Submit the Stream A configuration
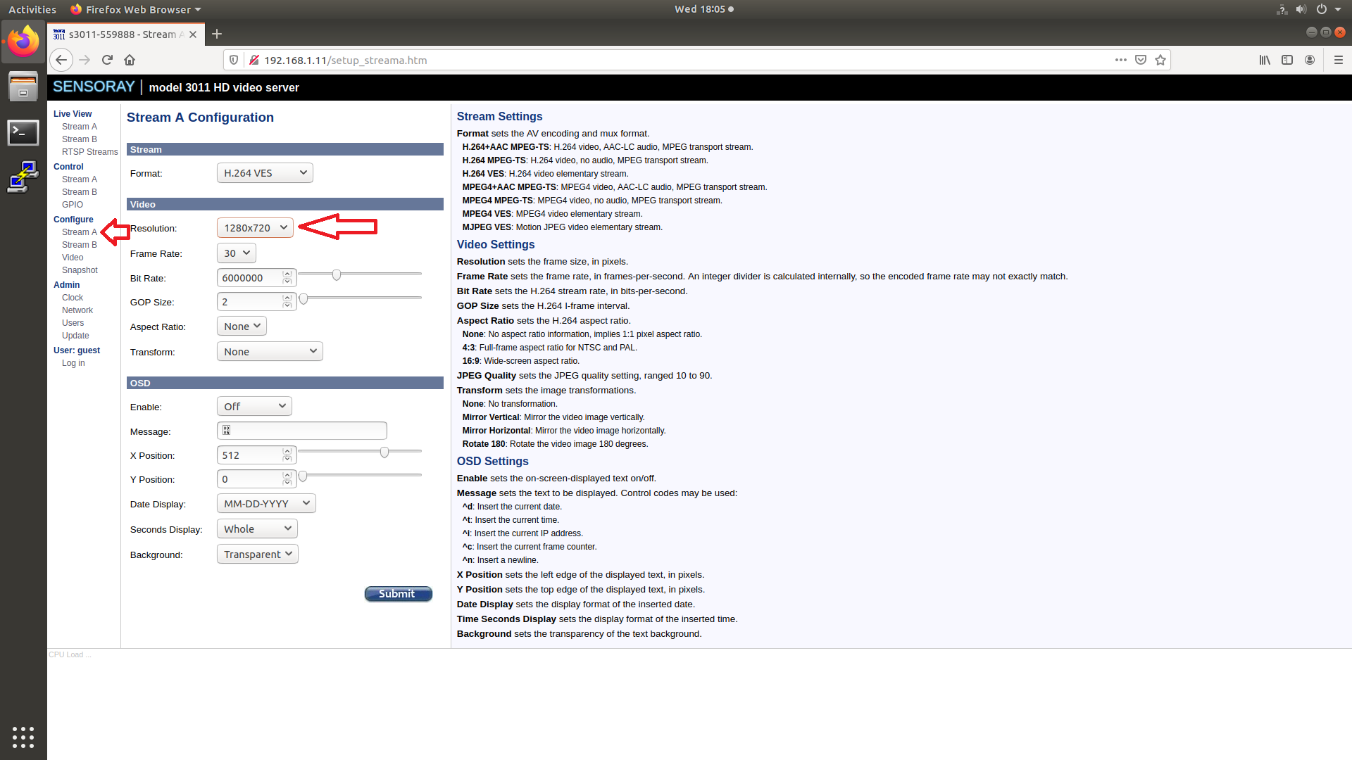The width and height of the screenshot is (1352, 760). coord(399,594)
